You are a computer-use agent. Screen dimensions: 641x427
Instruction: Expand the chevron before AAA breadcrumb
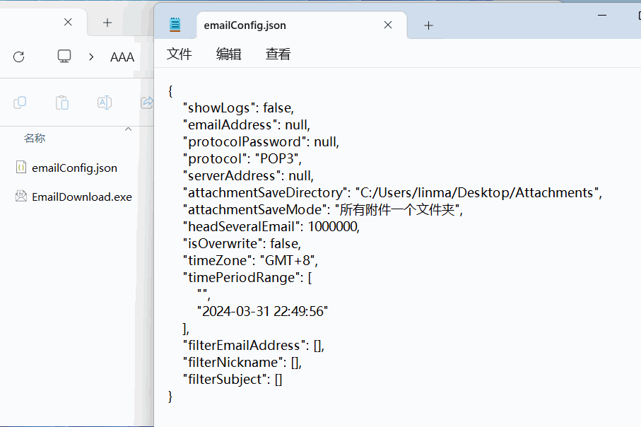(91, 57)
